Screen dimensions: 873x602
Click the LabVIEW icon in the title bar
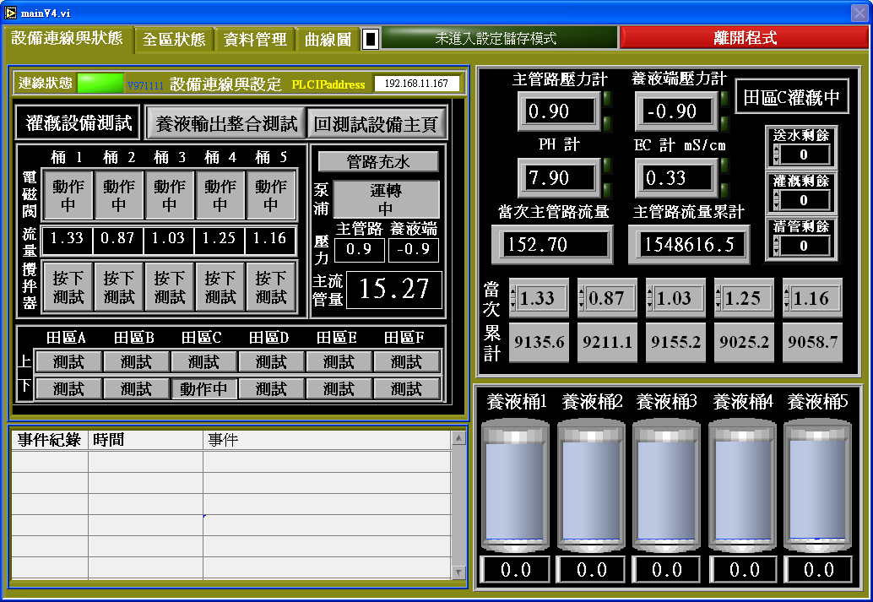[10, 12]
